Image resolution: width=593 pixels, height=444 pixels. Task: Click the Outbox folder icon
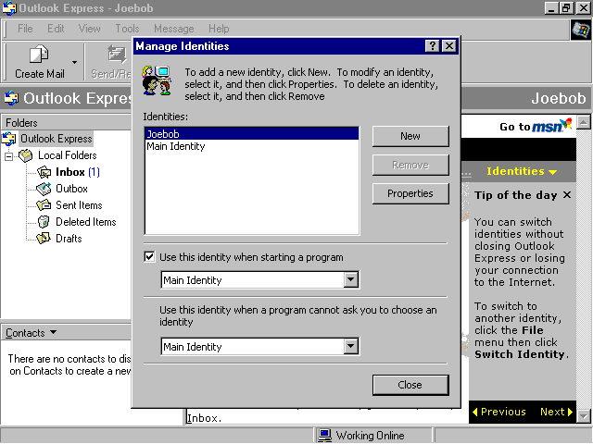coord(44,189)
